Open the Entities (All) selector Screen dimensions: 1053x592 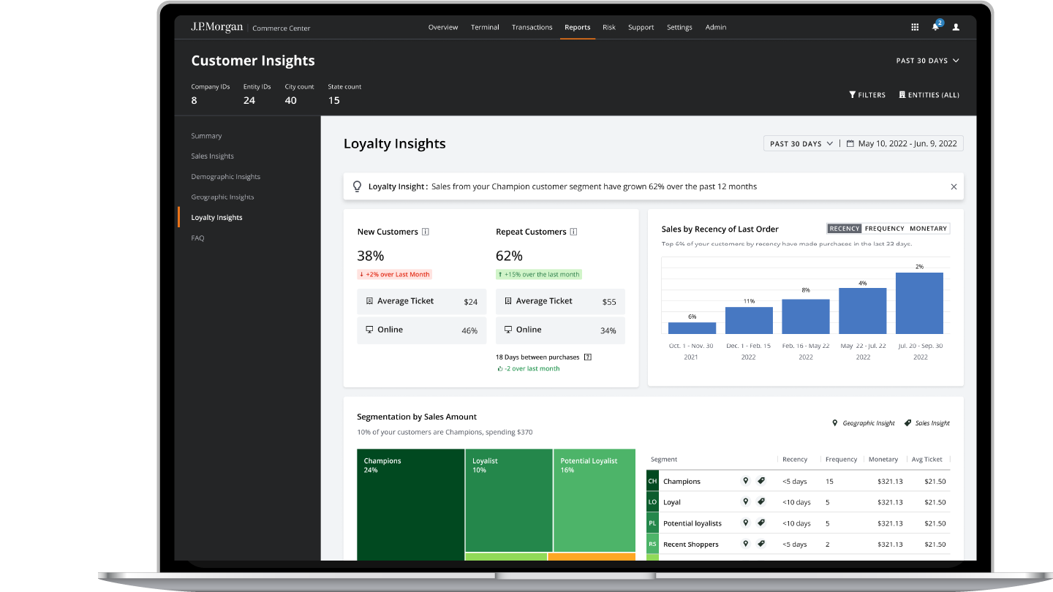tap(929, 95)
